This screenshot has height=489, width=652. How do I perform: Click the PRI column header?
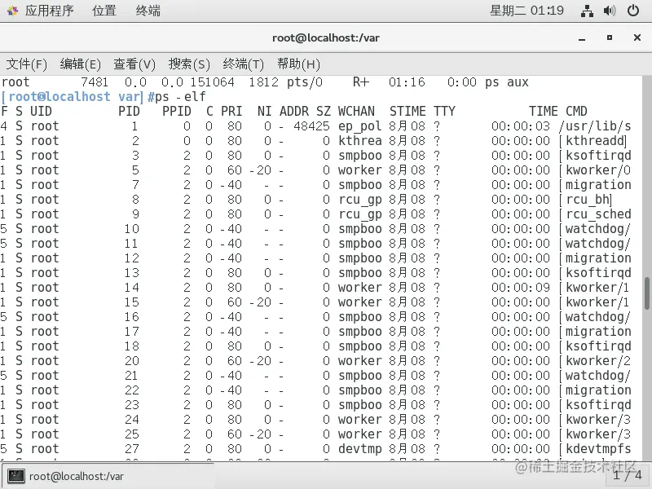[x=231, y=112]
